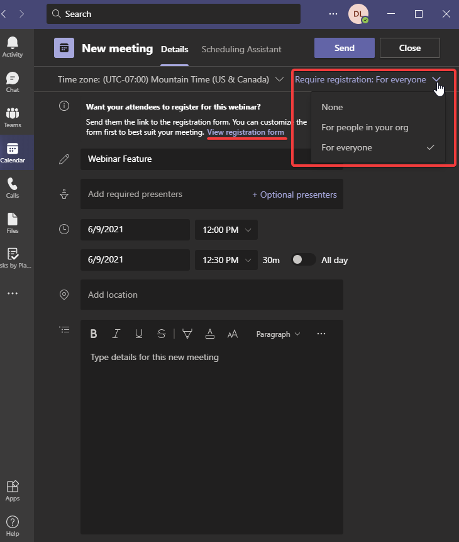Viewport: 459px width, 542px height.
Task: Open the 12:00 PM start time dropdown
Action: pos(226,230)
